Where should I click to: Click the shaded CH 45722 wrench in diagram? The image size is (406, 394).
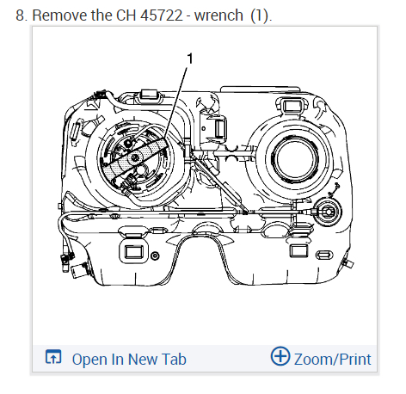(135, 159)
